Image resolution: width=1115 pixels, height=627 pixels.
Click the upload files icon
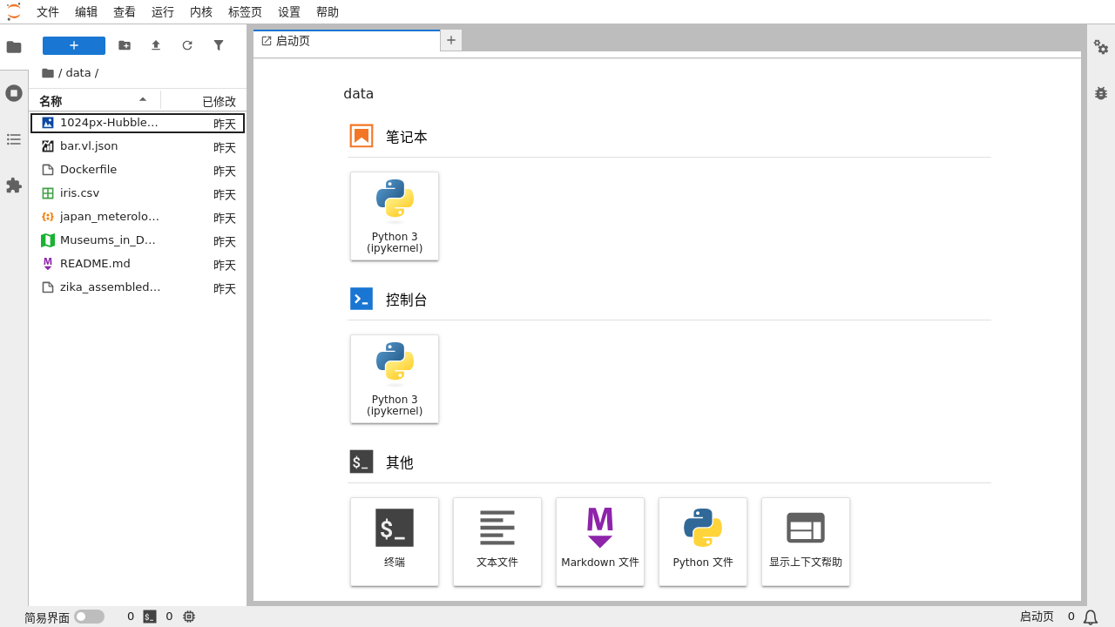(156, 45)
